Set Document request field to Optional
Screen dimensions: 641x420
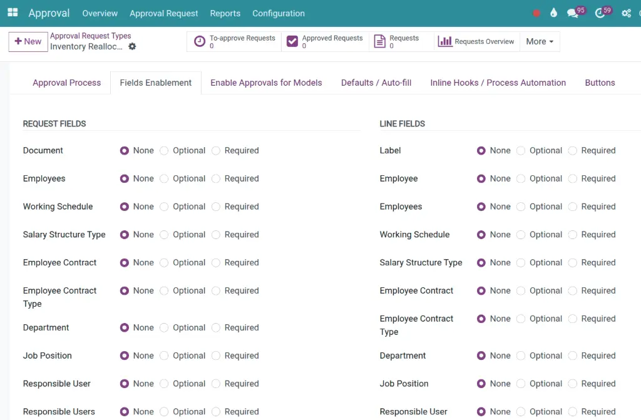[x=165, y=151]
